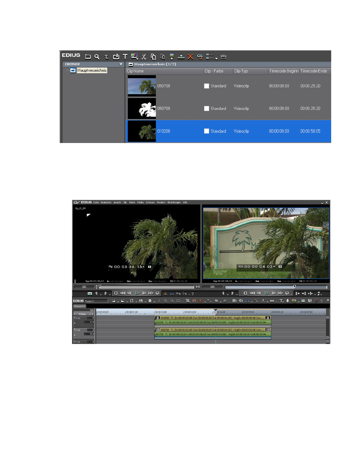Open the Erfassen menu

[x=150, y=203]
